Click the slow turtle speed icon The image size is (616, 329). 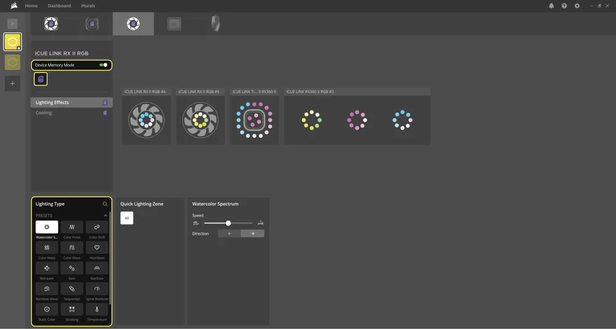197,223
